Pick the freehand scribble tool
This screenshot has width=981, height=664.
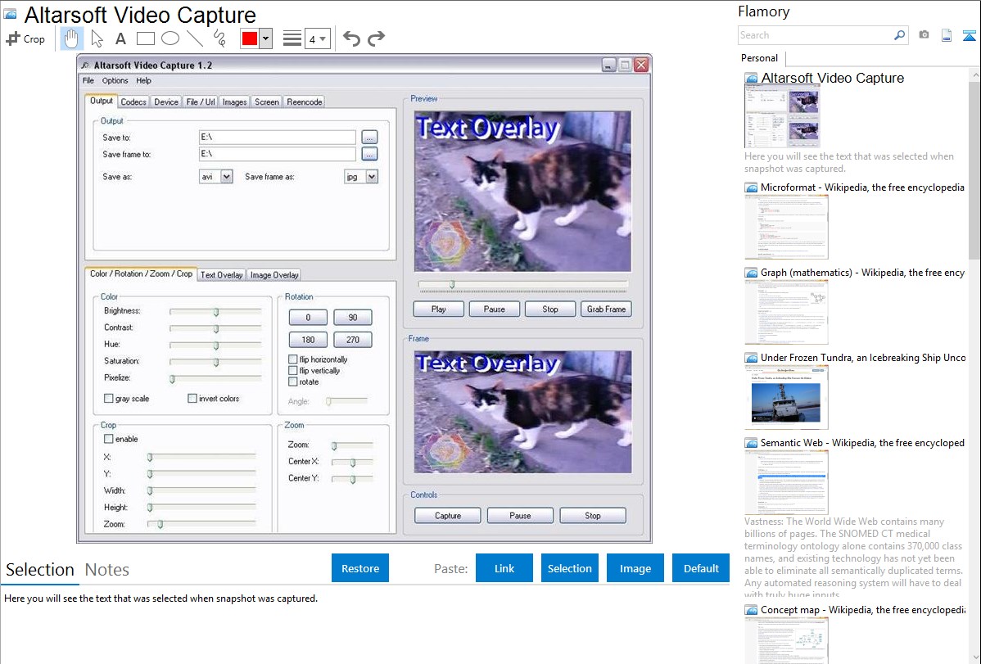[219, 38]
